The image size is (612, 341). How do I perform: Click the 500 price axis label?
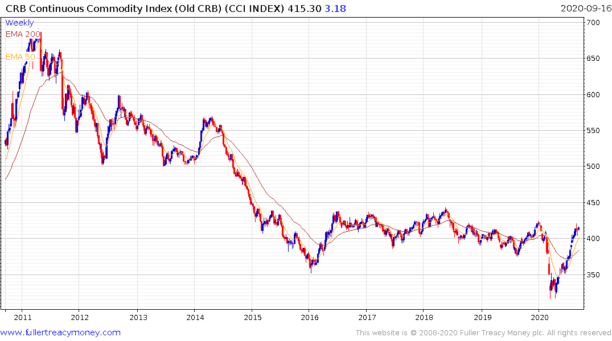pos(593,167)
